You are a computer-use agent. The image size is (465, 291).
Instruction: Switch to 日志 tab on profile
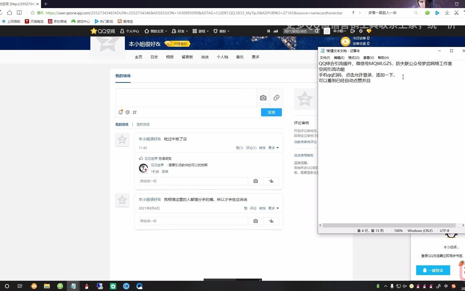(x=154, y=57)
